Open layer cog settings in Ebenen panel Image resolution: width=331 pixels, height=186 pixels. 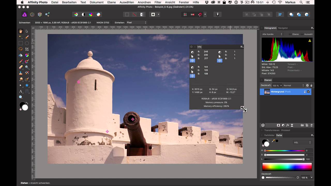[x=307, y=85]
